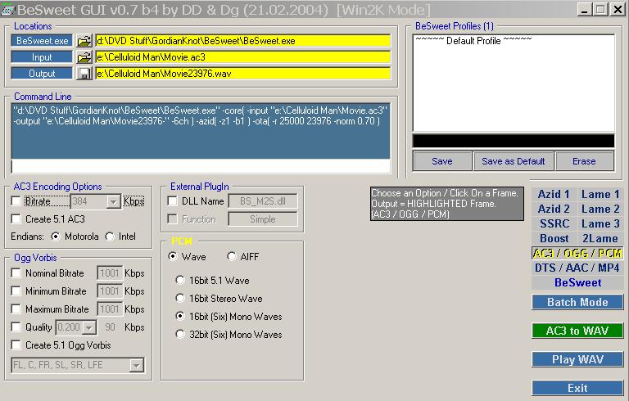Switch to the Azid 2 panel

click(554, 209)
